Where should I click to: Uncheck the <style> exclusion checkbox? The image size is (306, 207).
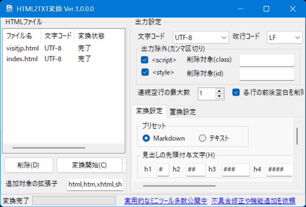pos(145,72)
